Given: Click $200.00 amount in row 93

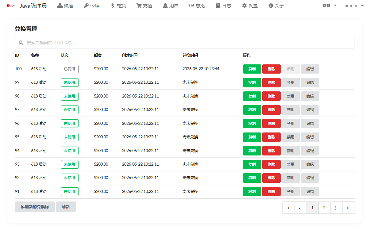Looking at the screenshot, I should tap(101, 164).
